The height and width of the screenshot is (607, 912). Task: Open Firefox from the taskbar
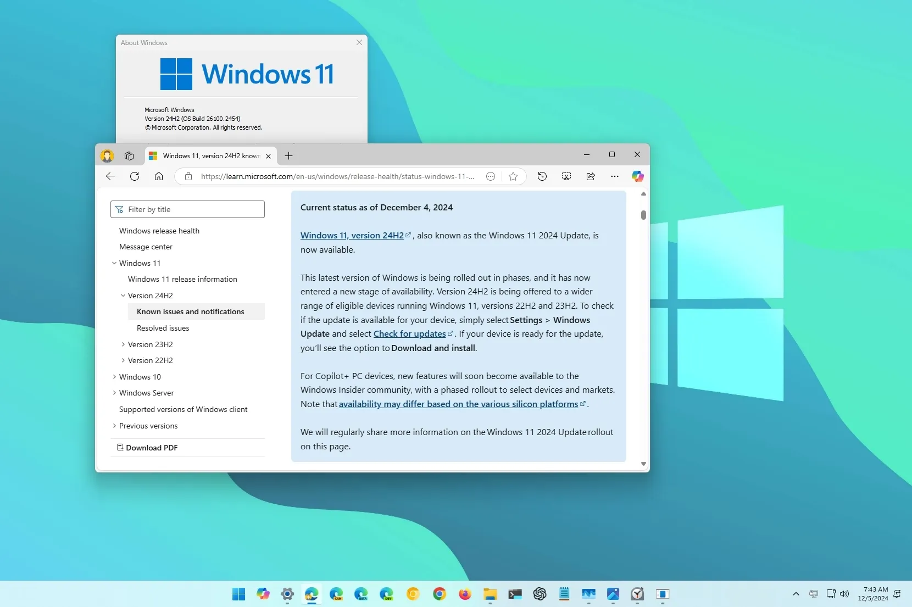(x=465, y=594)
